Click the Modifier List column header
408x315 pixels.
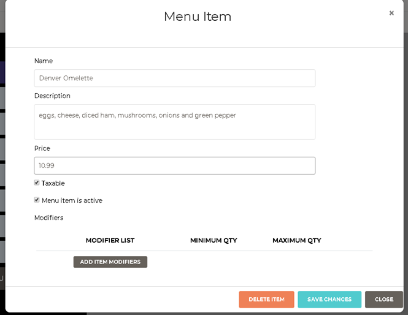pos(110,240)
